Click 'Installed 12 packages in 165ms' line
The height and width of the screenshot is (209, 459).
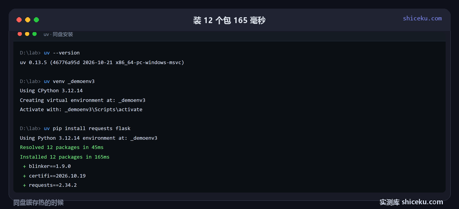coord(65,157)
